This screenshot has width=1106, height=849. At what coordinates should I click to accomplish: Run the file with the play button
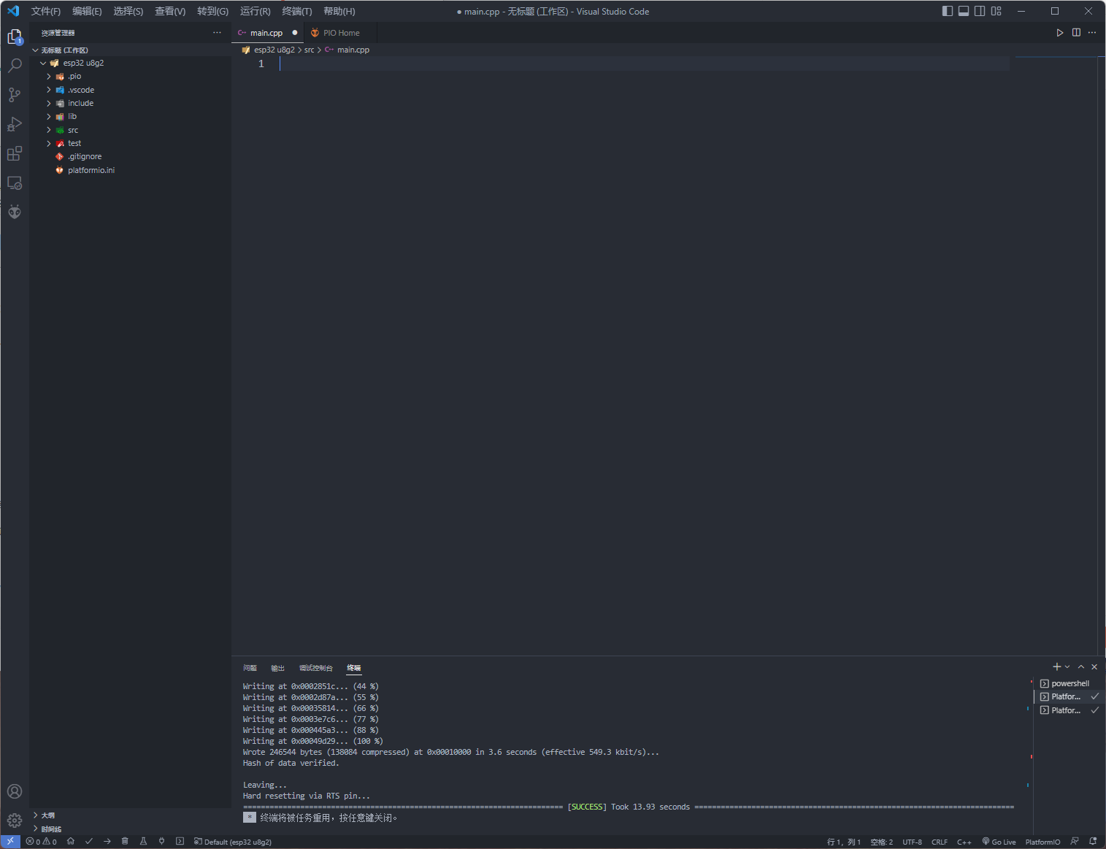tap(1059, 33)
